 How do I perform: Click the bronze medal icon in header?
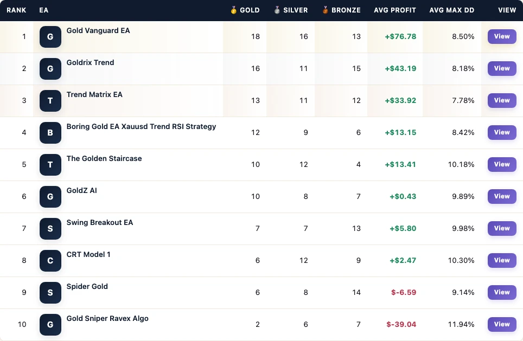coord(325,10)
